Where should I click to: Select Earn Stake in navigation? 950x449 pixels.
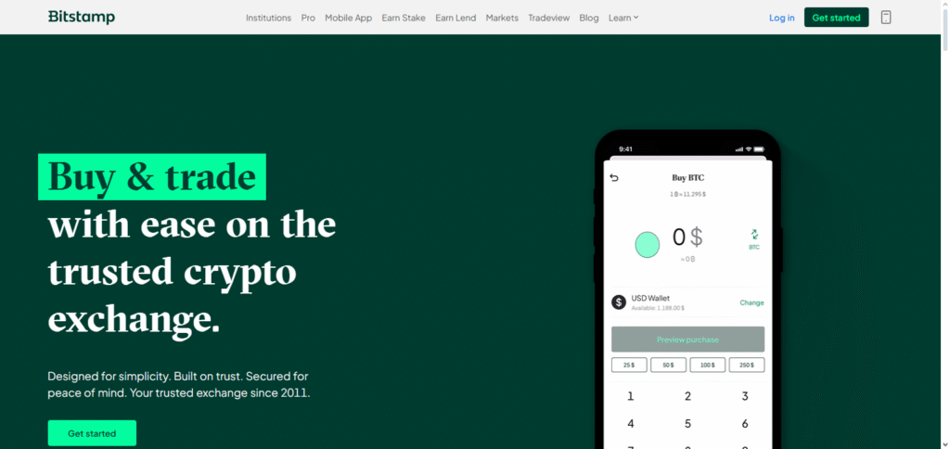click(404, 18)
